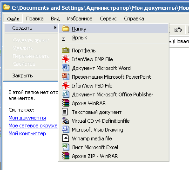Click the undo arrow toolbar icon
Screen dimensions: 189x170
point(178,30)
